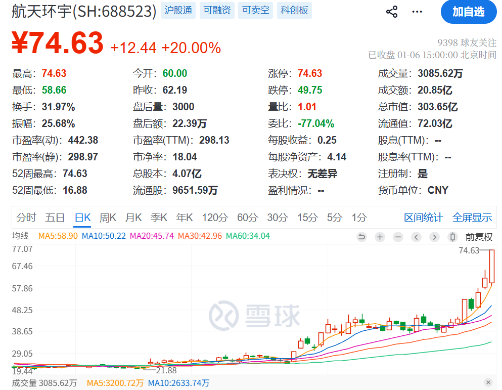Click the latest candlestick at 74.63
The height and width of the screenshot is (390, 502).
click(x=491, y=267)
